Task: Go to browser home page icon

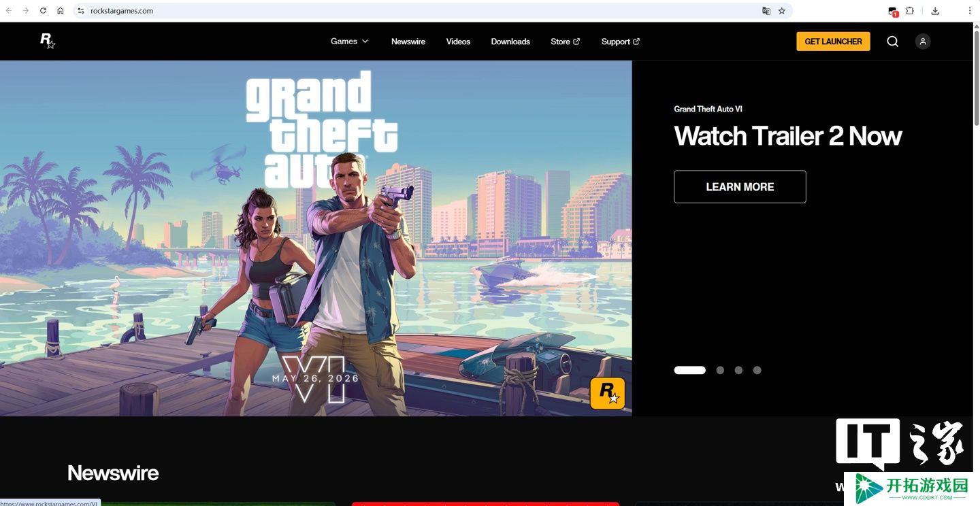Action: point(61,11)
